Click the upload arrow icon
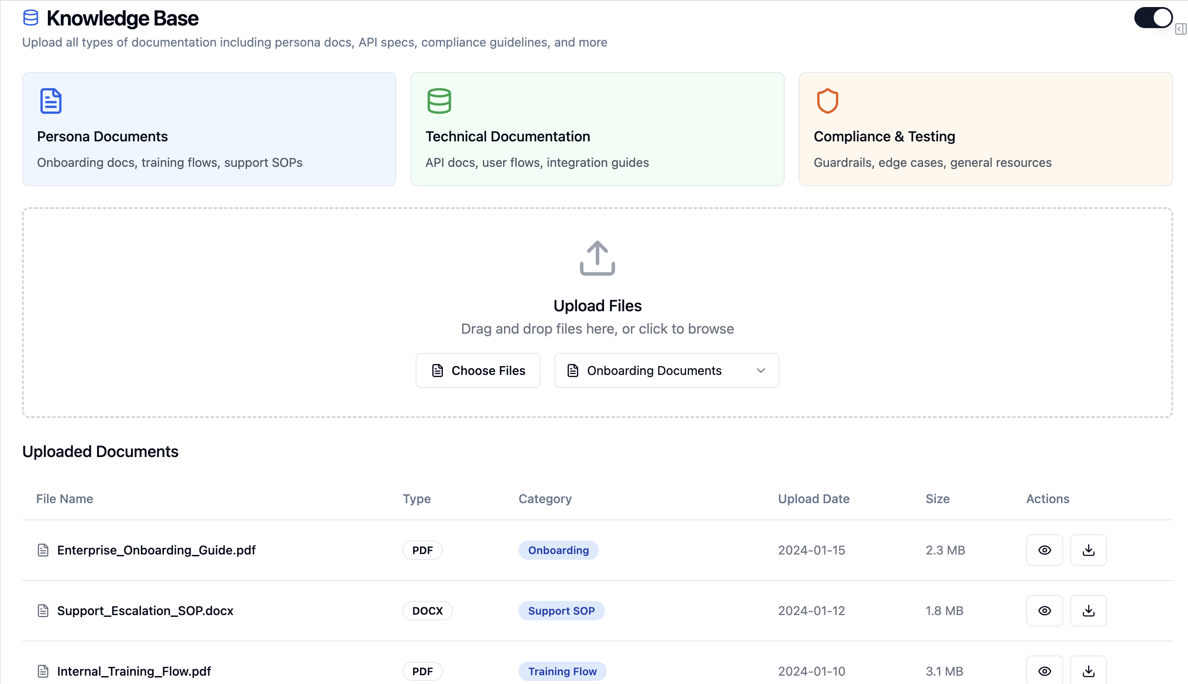The image size is (1188, 684). pos(597,258)
